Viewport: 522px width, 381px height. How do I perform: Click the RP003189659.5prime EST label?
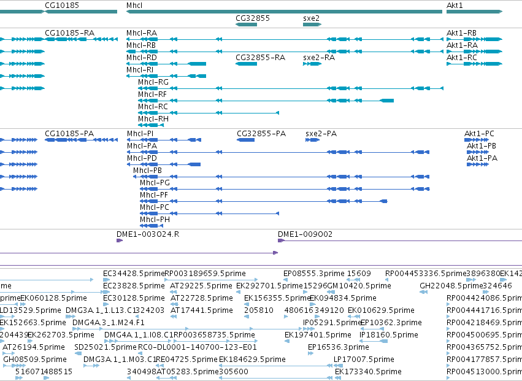point(205,274)
